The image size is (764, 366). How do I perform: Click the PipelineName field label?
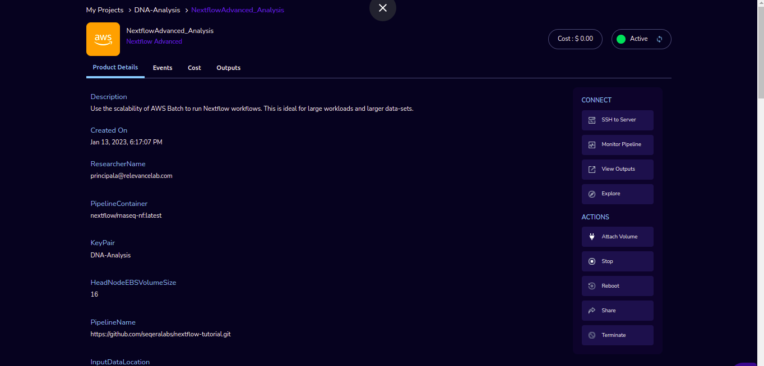(113, 322)
